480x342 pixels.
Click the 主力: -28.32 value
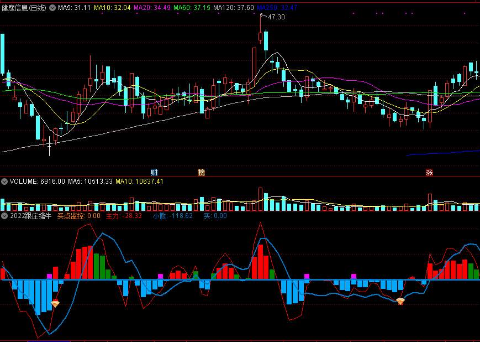(124, 216)
